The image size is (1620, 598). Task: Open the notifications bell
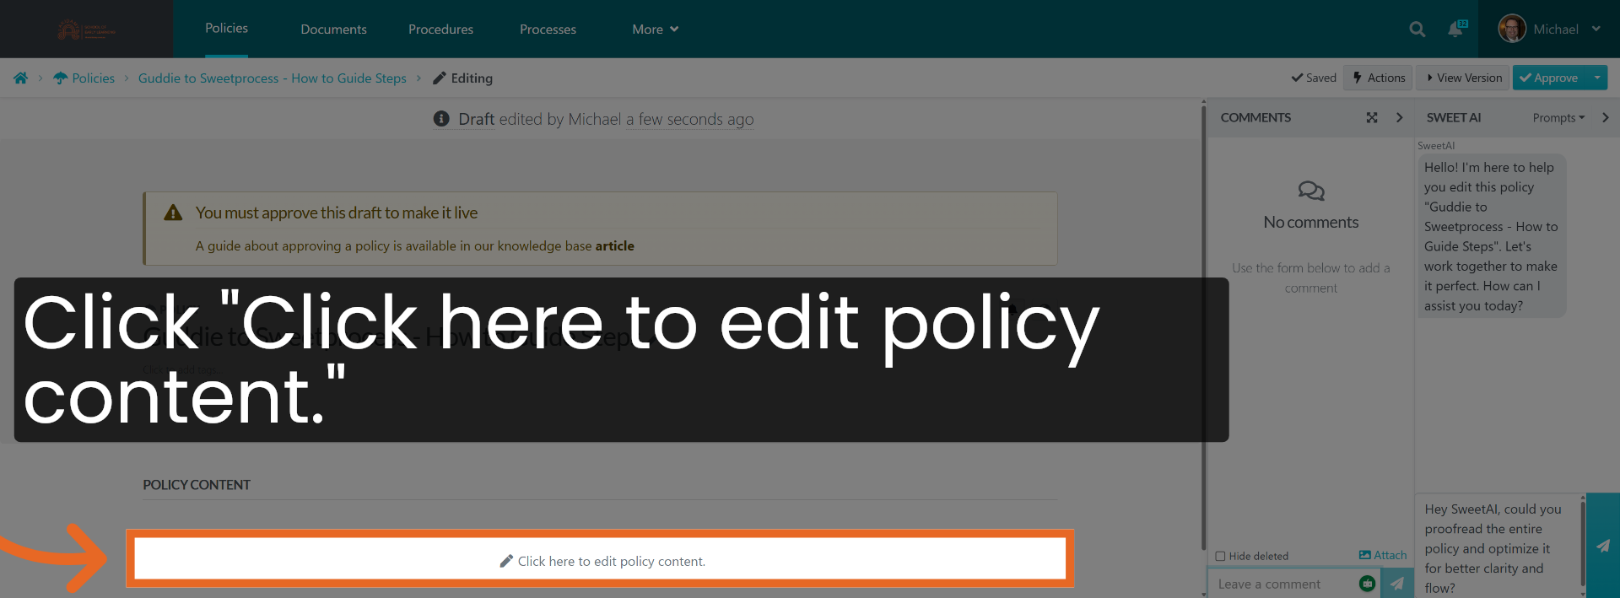point(1456,30)
